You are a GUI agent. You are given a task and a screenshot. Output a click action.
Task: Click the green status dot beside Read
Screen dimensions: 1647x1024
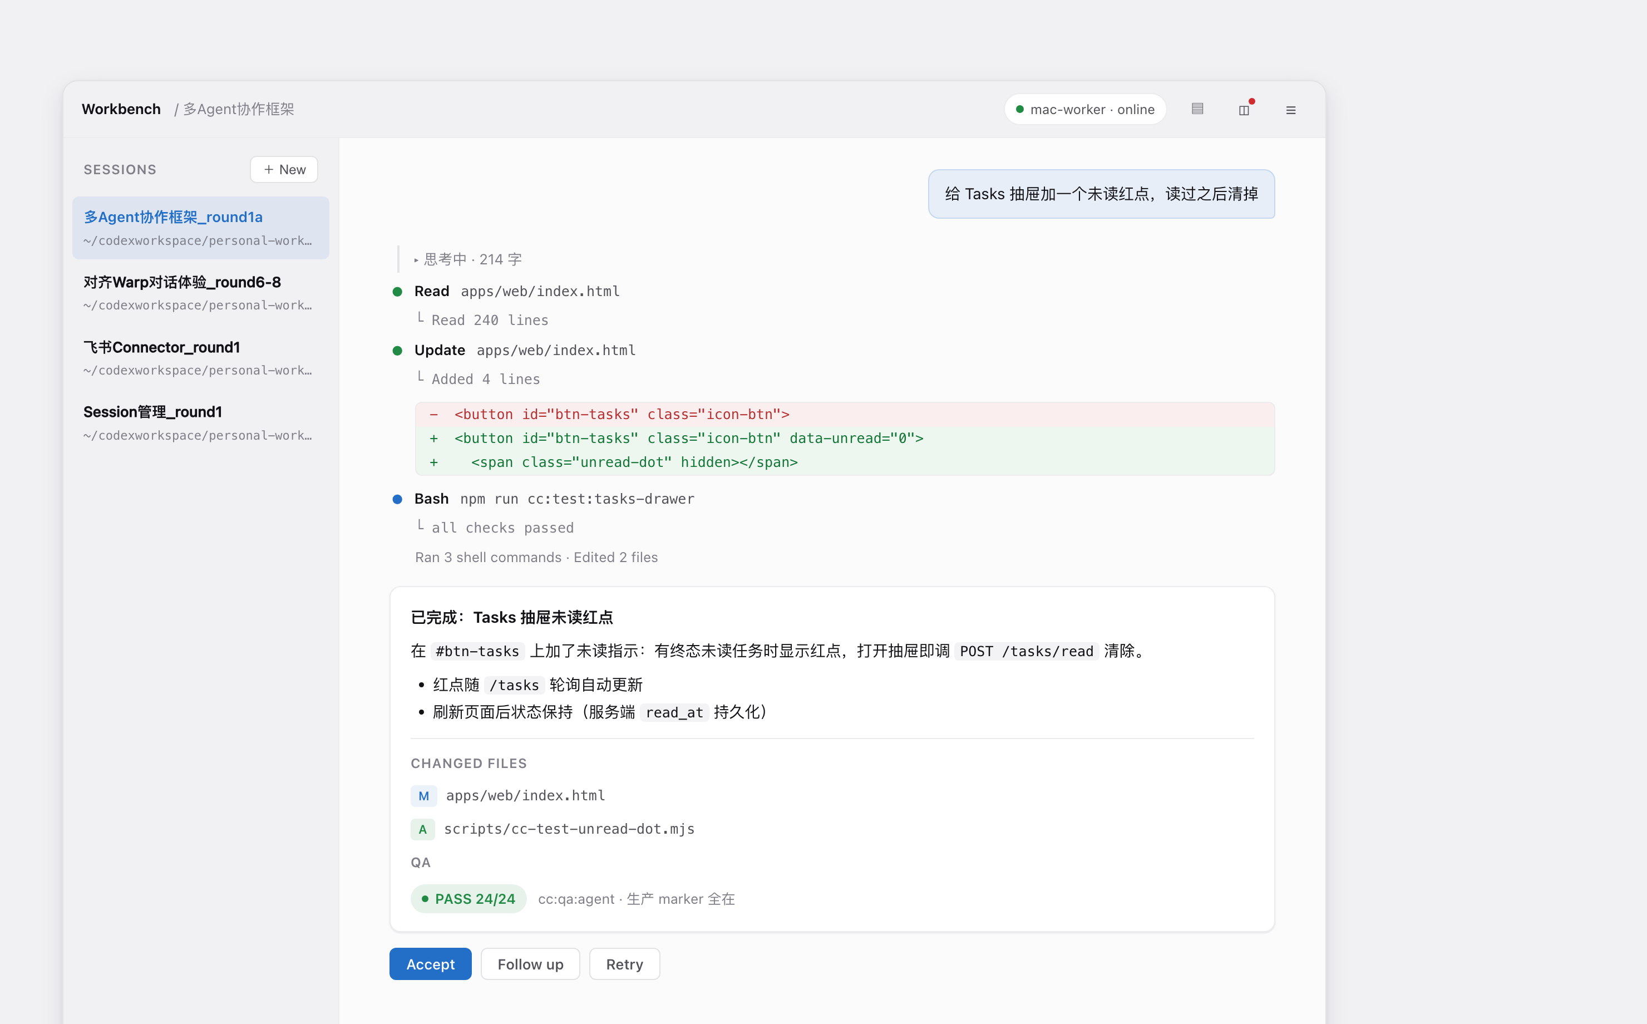(397, 292)
